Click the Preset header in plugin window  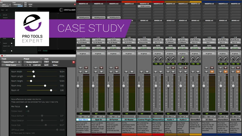pos(26,59)
